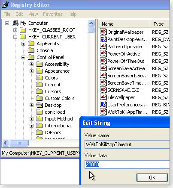Collapse the Control Panel node

[23, 58]
